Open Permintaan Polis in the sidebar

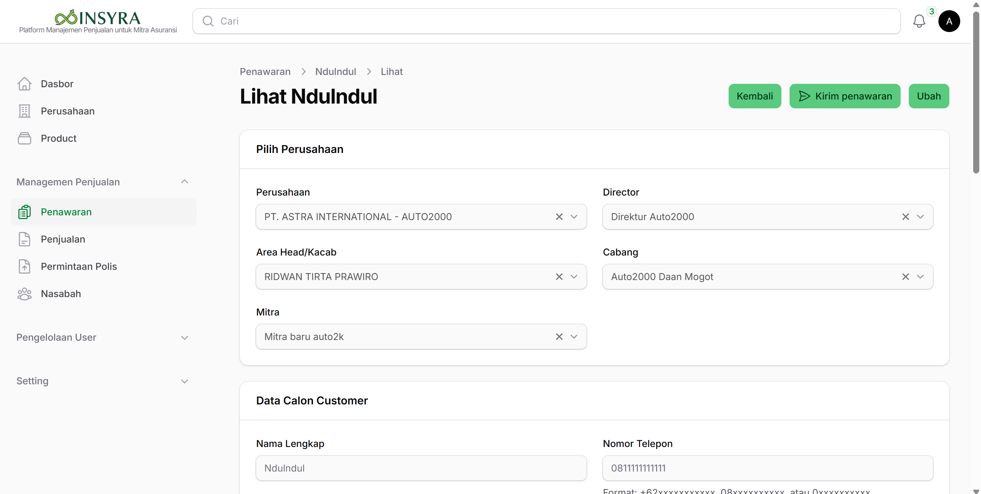coord(104,267)
